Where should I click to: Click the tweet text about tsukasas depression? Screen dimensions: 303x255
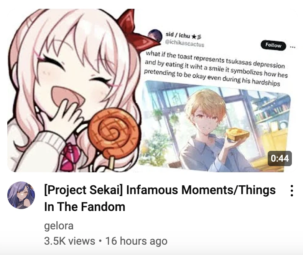coord(215,69)
